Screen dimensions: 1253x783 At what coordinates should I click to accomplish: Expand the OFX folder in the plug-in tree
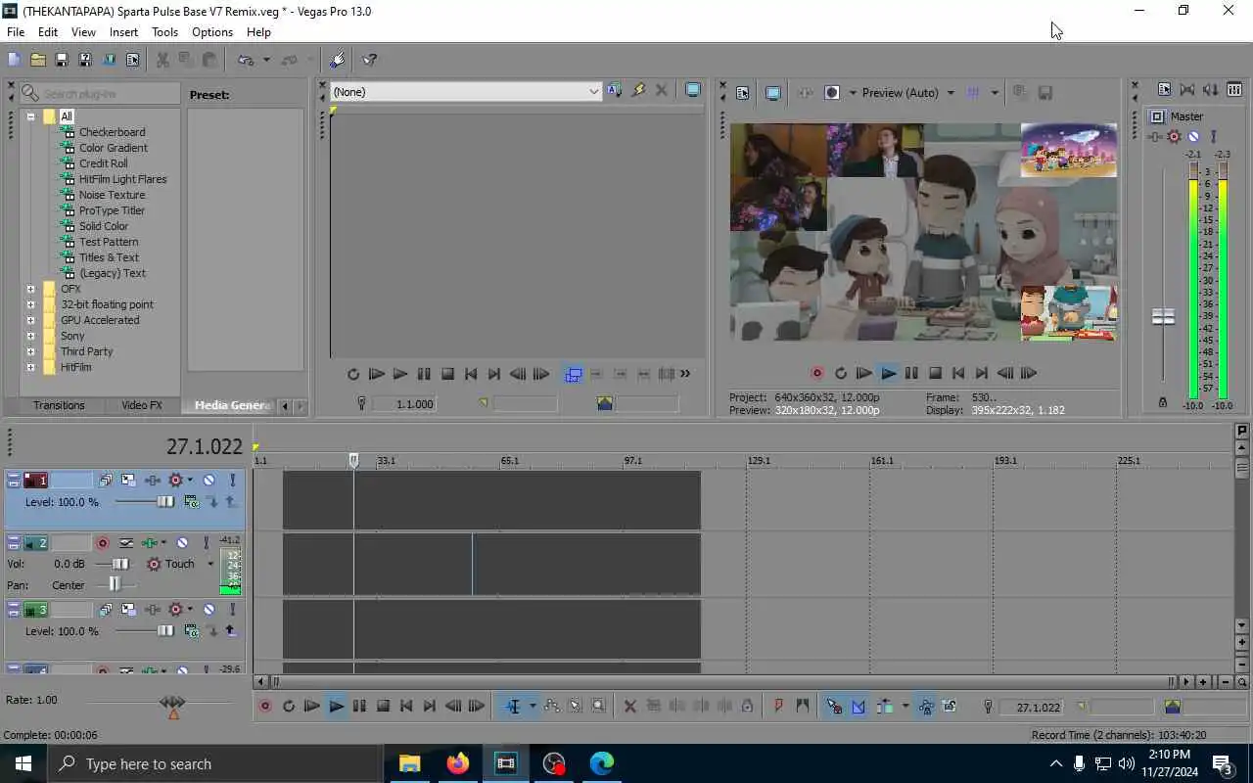[30, 289]
